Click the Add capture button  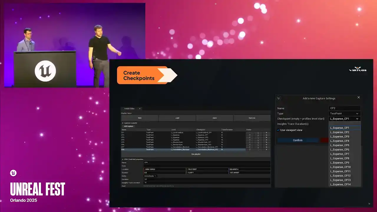click(x=128, y=126)
